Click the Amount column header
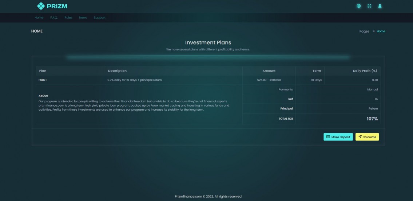Image resolution: width=413 pixels, height=201 pixels. [x=269, y=71]
